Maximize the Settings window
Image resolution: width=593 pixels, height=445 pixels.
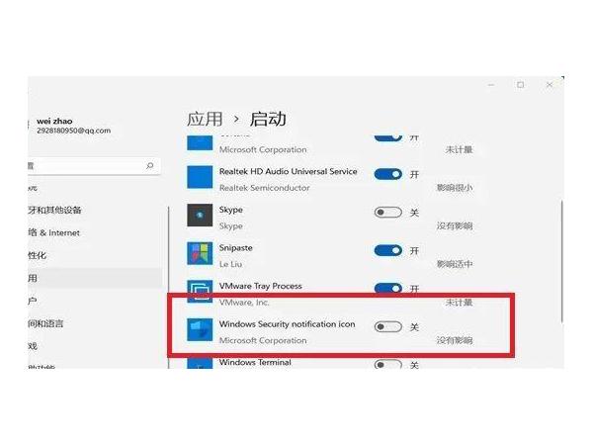[521, 85]
